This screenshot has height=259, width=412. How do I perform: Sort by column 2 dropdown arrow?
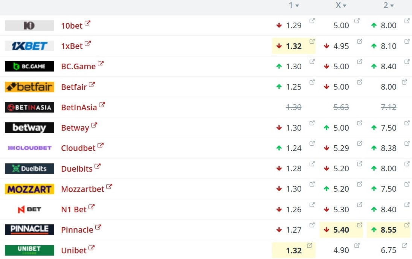click(392, 6)
